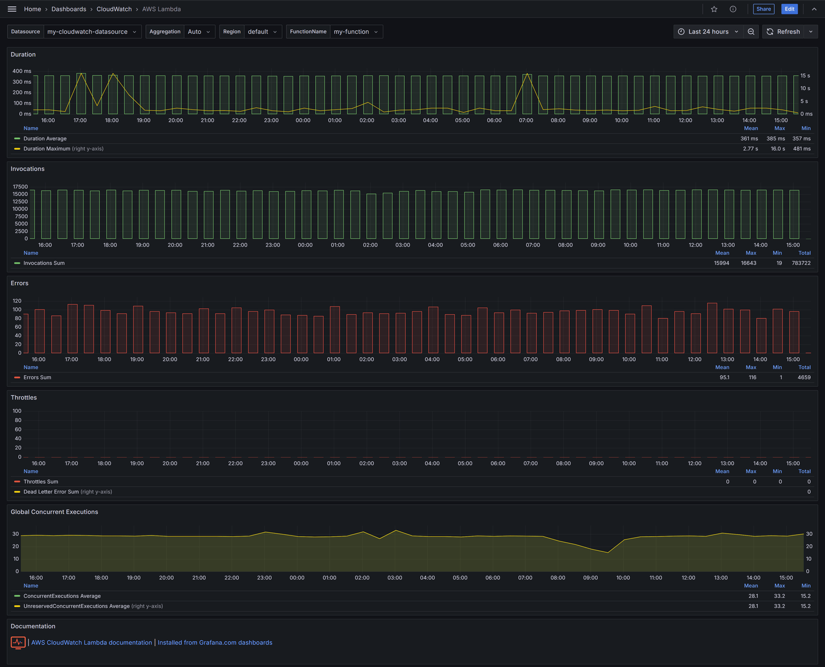
Task: Click the clock icon in the time picker
Action: pyautogui.click(x=681, y=31)
